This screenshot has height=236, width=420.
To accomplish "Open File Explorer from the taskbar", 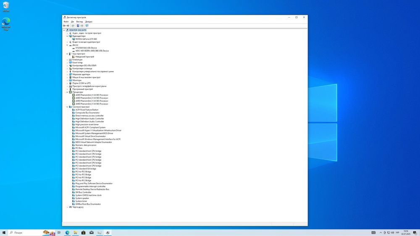I will (75, 233).
